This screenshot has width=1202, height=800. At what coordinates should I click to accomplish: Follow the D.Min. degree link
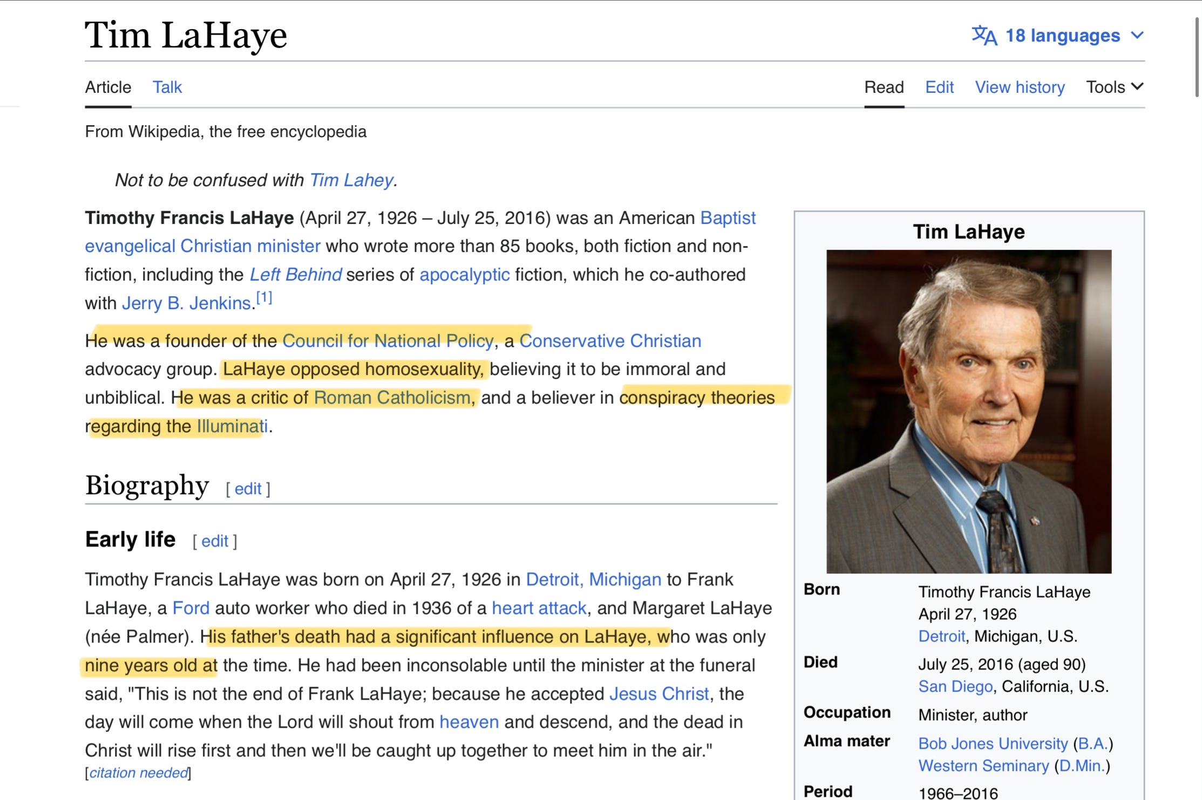1082,766
